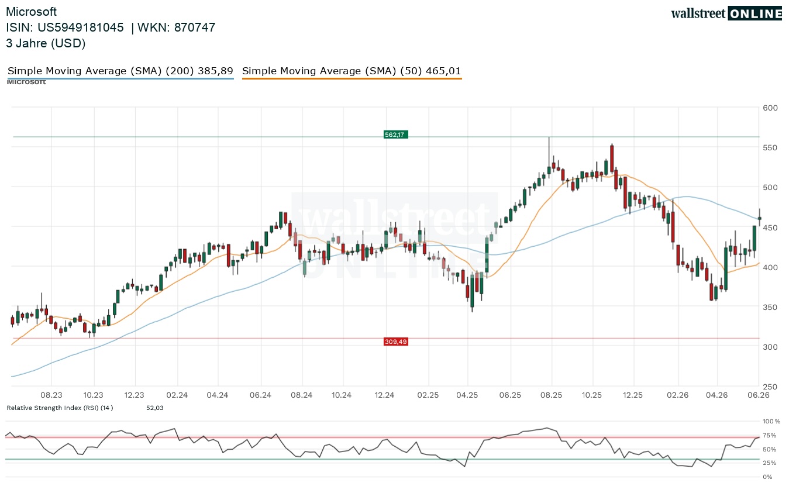Click the 10.25 date axis label
The image size is (789, 493).
[592, 395]
